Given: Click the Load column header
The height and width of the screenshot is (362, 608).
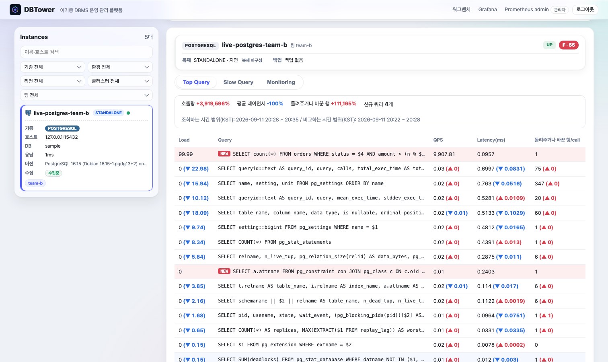Looking at the screenshot, I should pos(184,140).
